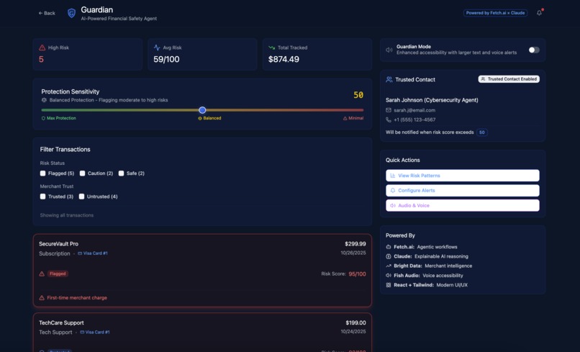Screen dimensions: 580x352
Task: Click the chart icon in View Risk Patterns
Action: pos(393,176)
